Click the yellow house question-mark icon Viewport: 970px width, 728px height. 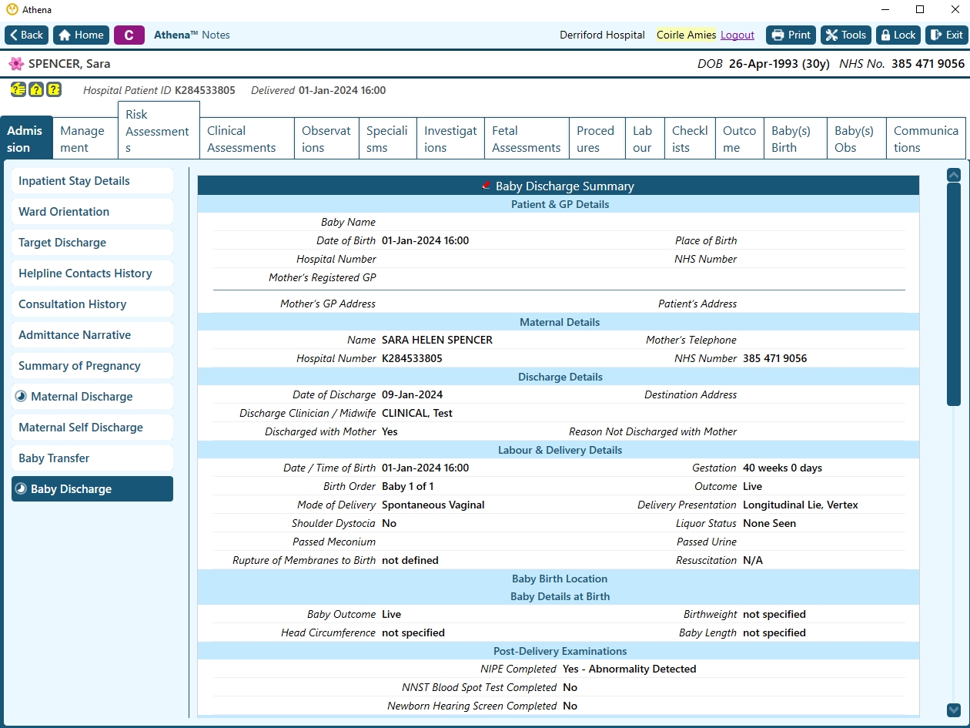coord(35,89)
